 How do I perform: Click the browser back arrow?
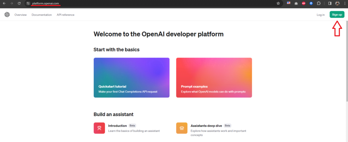[x=4, y=3]
